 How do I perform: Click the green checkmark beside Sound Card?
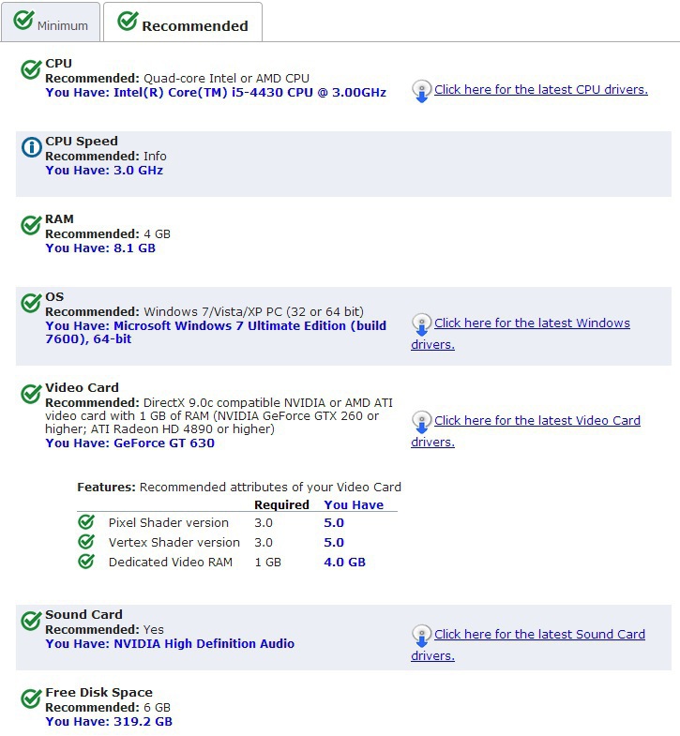pos(31,620)
